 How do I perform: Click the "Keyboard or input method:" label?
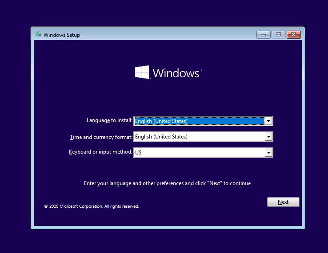(x=100, y=152)
